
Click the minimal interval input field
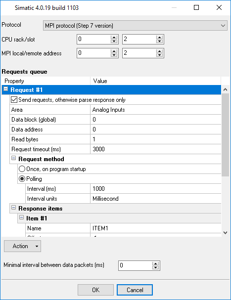click(135, 265)
